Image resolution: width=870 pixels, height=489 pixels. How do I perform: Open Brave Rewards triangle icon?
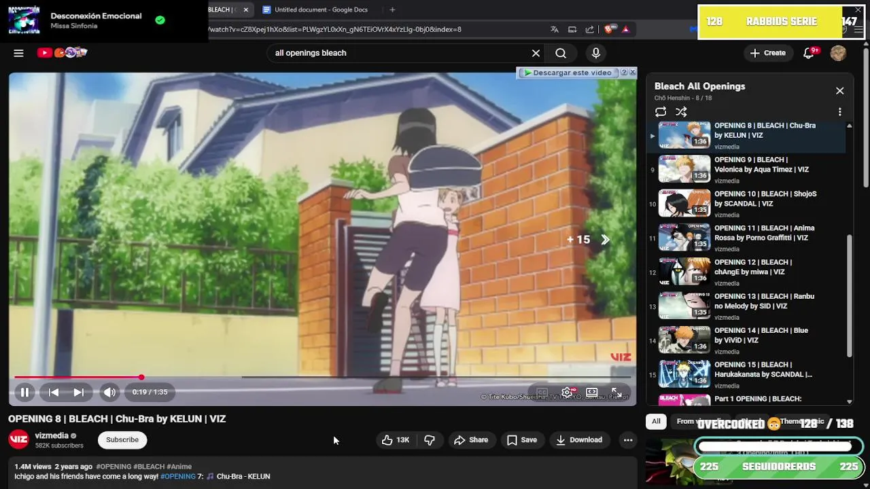pyautogui.click(x=625, y=29)
